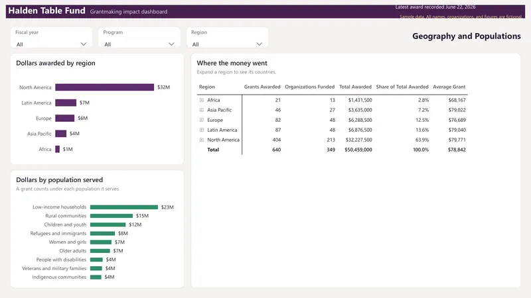531x298 pixels.
Task: Expand the North America table row
Action: click(202, 140)
